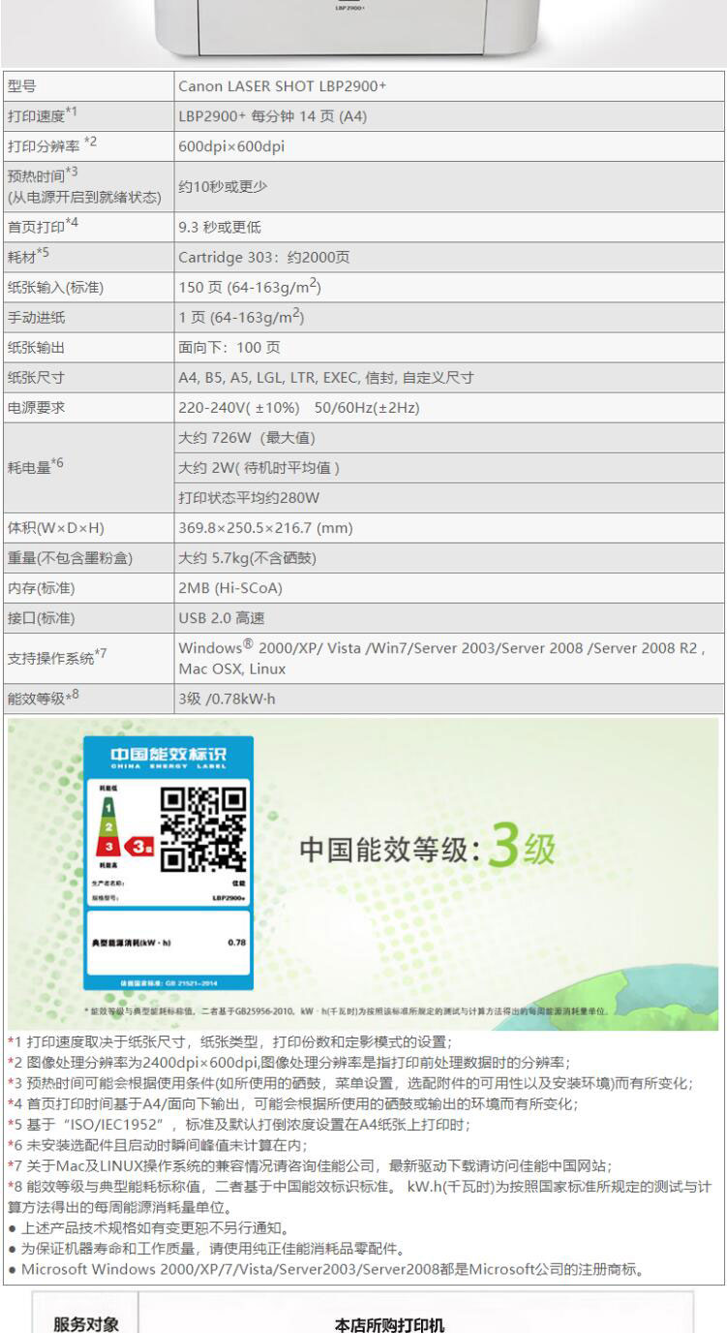
Task: Click footnote *1 about print speed
Action: (x=229, y=1042)
